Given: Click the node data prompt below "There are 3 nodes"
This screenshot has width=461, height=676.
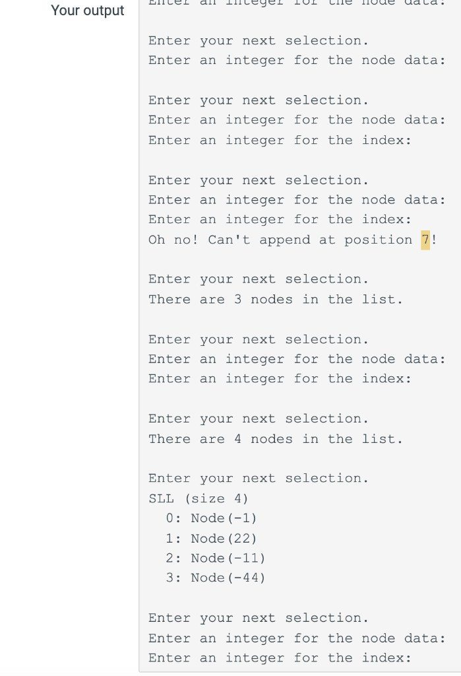Looking at the screenshot, I should [297, 360].
